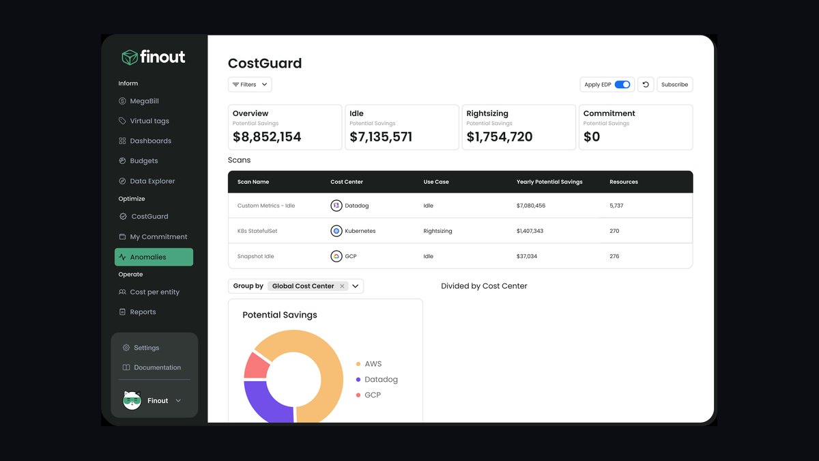This screenshot has width=819, height=461.
Task: Click the Divided by Cost Center heading
Action: pos(484,286)
